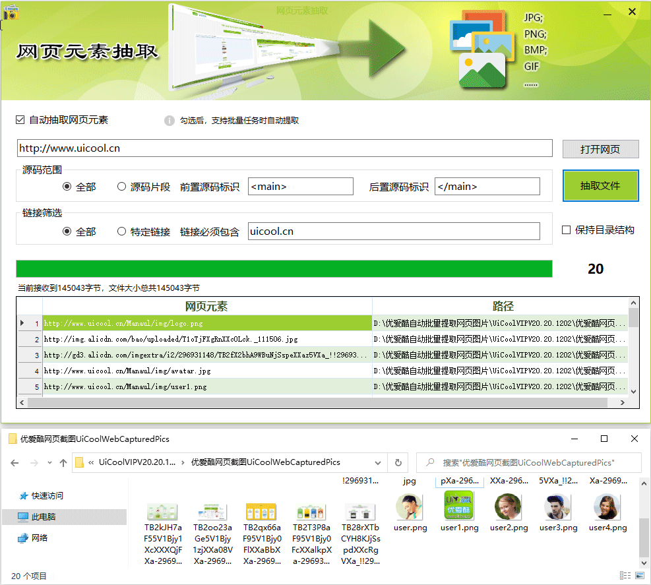Select 特定链接 radio button
651x585 pixels.
click(x=121, y=231)
